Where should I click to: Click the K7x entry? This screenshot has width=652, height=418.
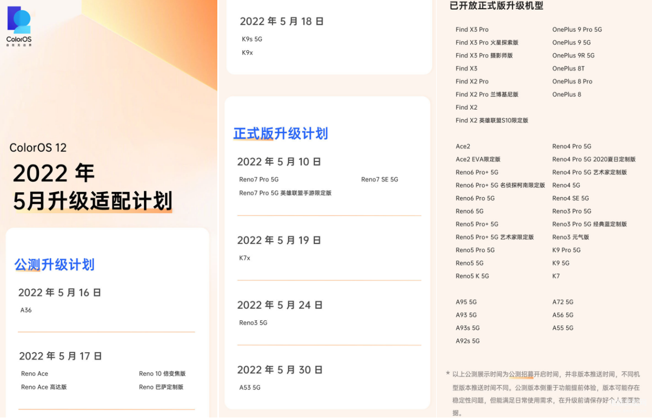(244, 258)
